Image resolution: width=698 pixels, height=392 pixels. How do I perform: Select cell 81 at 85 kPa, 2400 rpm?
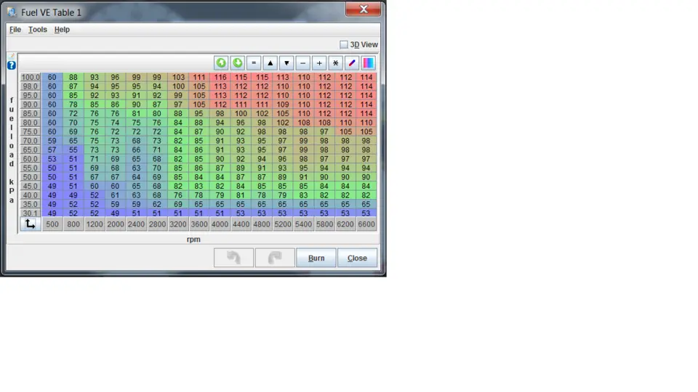tap(136, 113)
